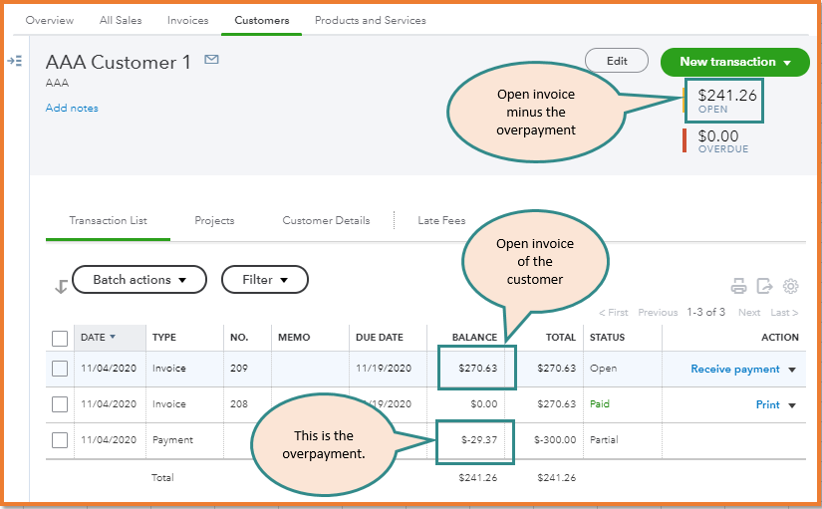Click invoice number 208 cell
The image size is (822, 509).
[239, 404]
